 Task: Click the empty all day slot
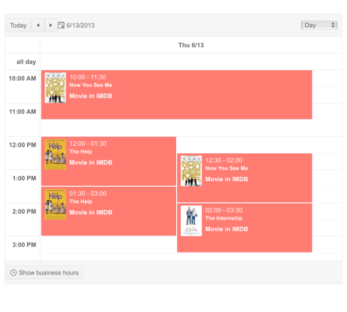(191, 62)
